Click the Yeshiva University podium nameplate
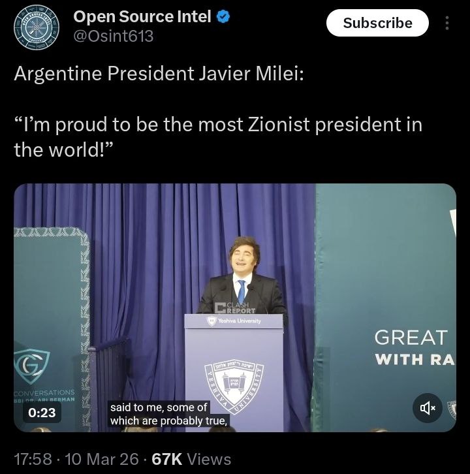The height and width of the screenshot is (474, 470). point(234,321)
